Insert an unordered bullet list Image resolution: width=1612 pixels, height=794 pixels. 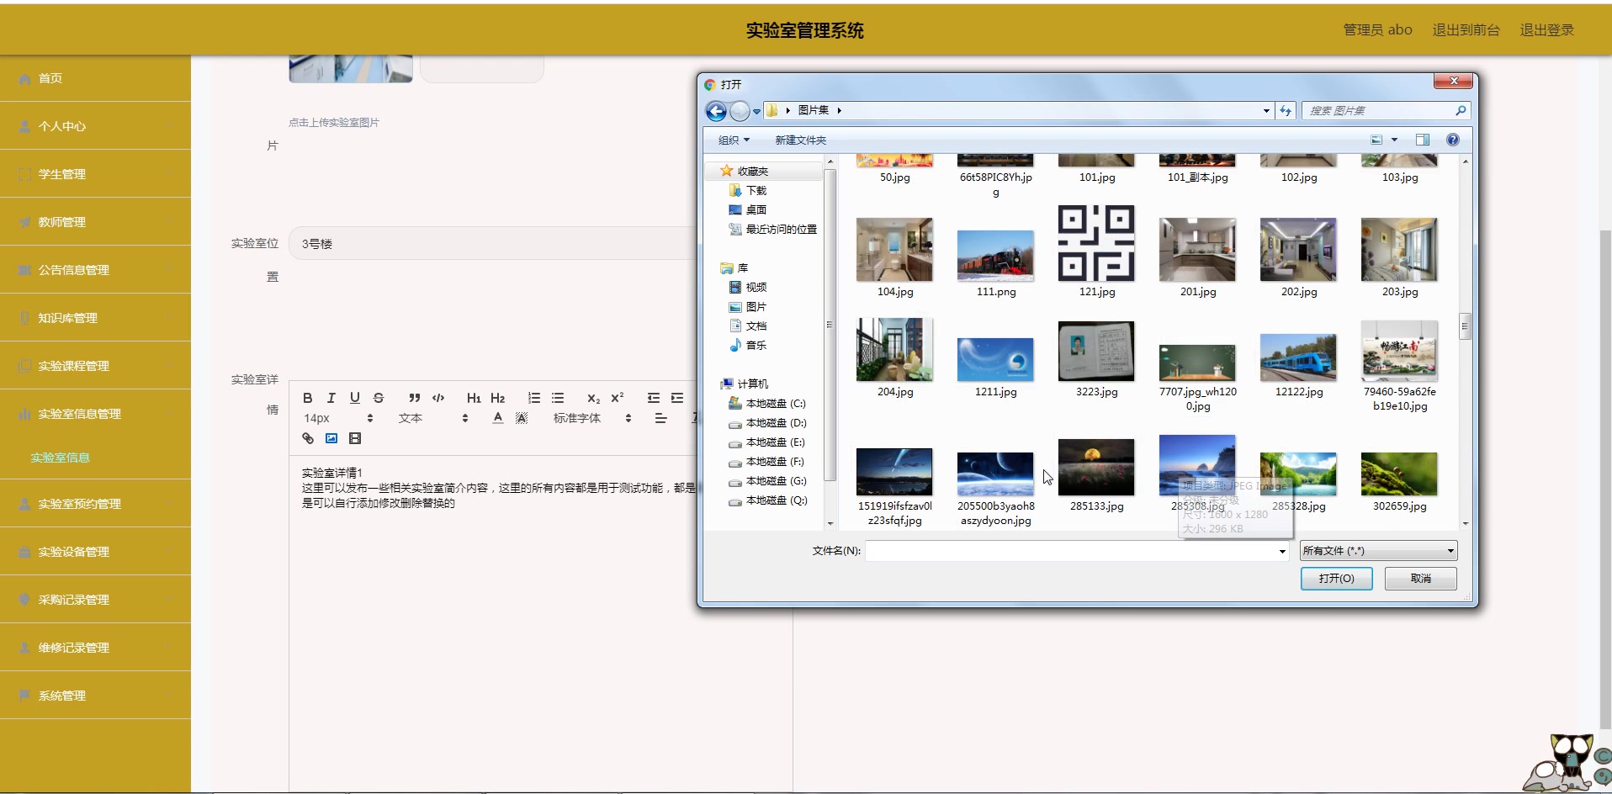(x=557, y=398)
